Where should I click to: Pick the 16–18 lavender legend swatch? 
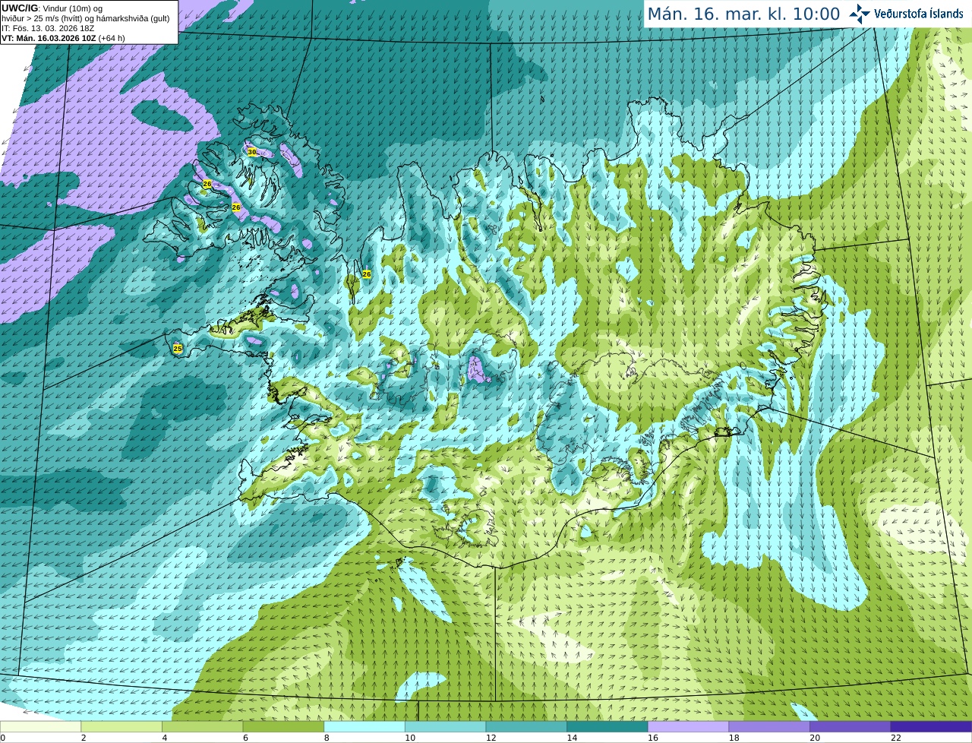(688, 727)
